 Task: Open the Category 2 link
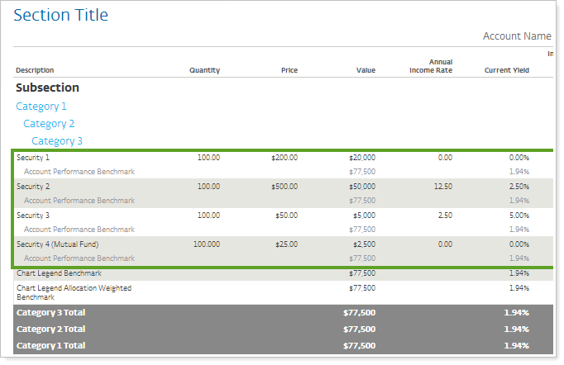click(x=49, y=124)
